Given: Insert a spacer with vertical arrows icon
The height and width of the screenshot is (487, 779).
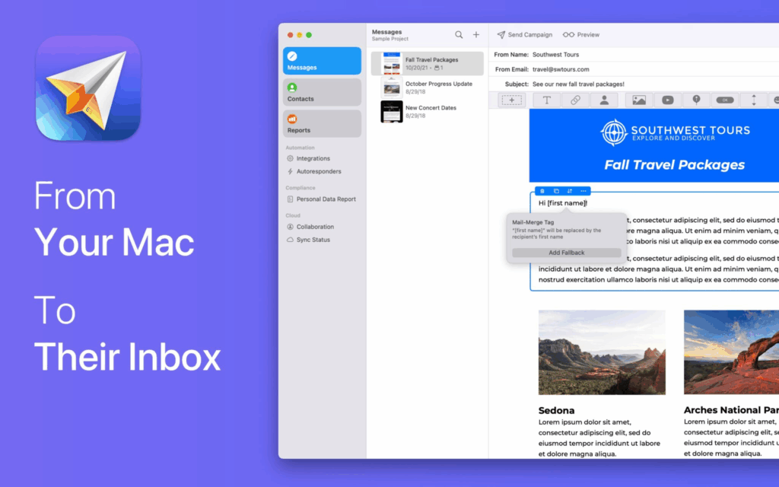Looking at the screenshot, I should [x=754, y=100].
